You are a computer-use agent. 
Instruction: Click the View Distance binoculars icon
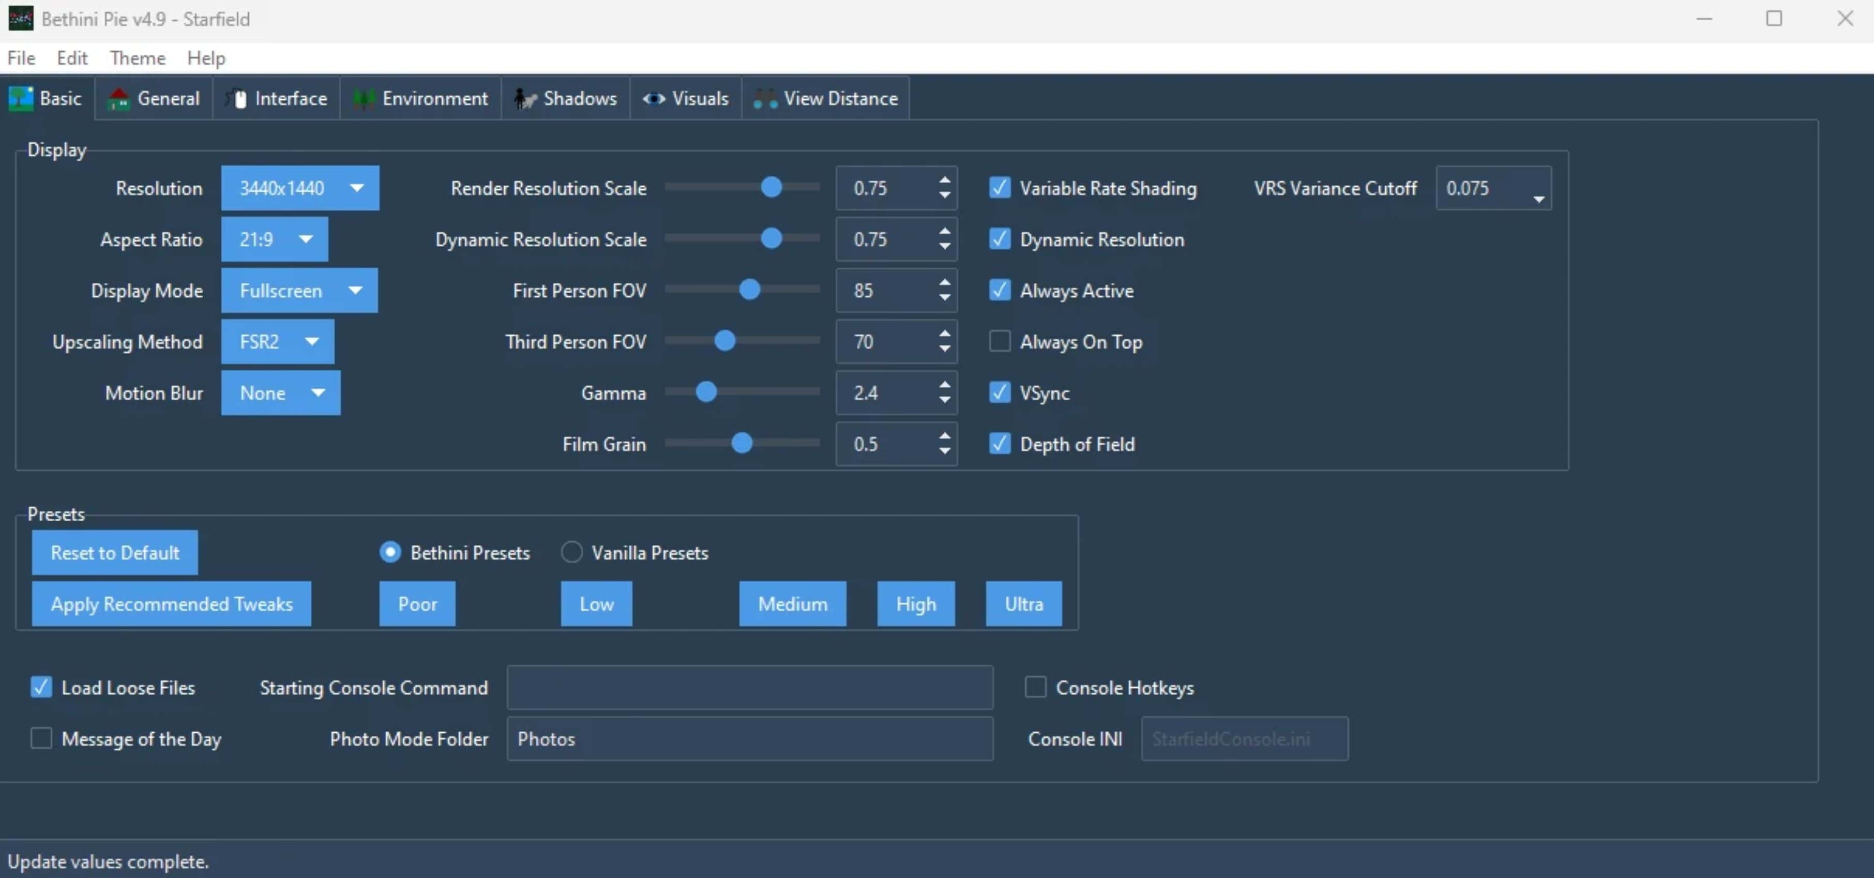pyautogui.click(x=765, y=98)
